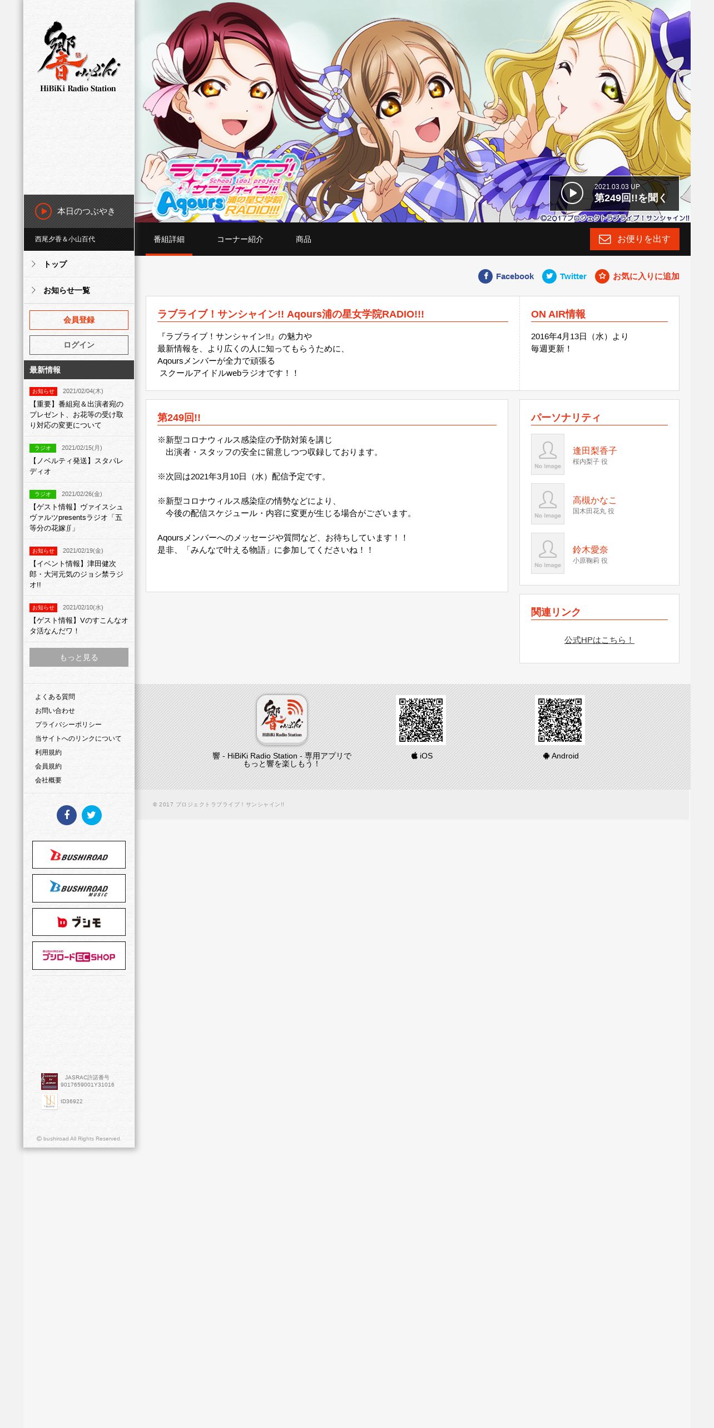Go to トップ in the sidebar
This screenshot has width=714, height=1428.
click(79, 264)
